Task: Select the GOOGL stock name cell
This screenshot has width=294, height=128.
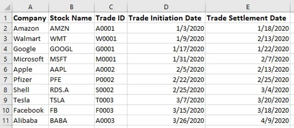Action: pos(71,49)
